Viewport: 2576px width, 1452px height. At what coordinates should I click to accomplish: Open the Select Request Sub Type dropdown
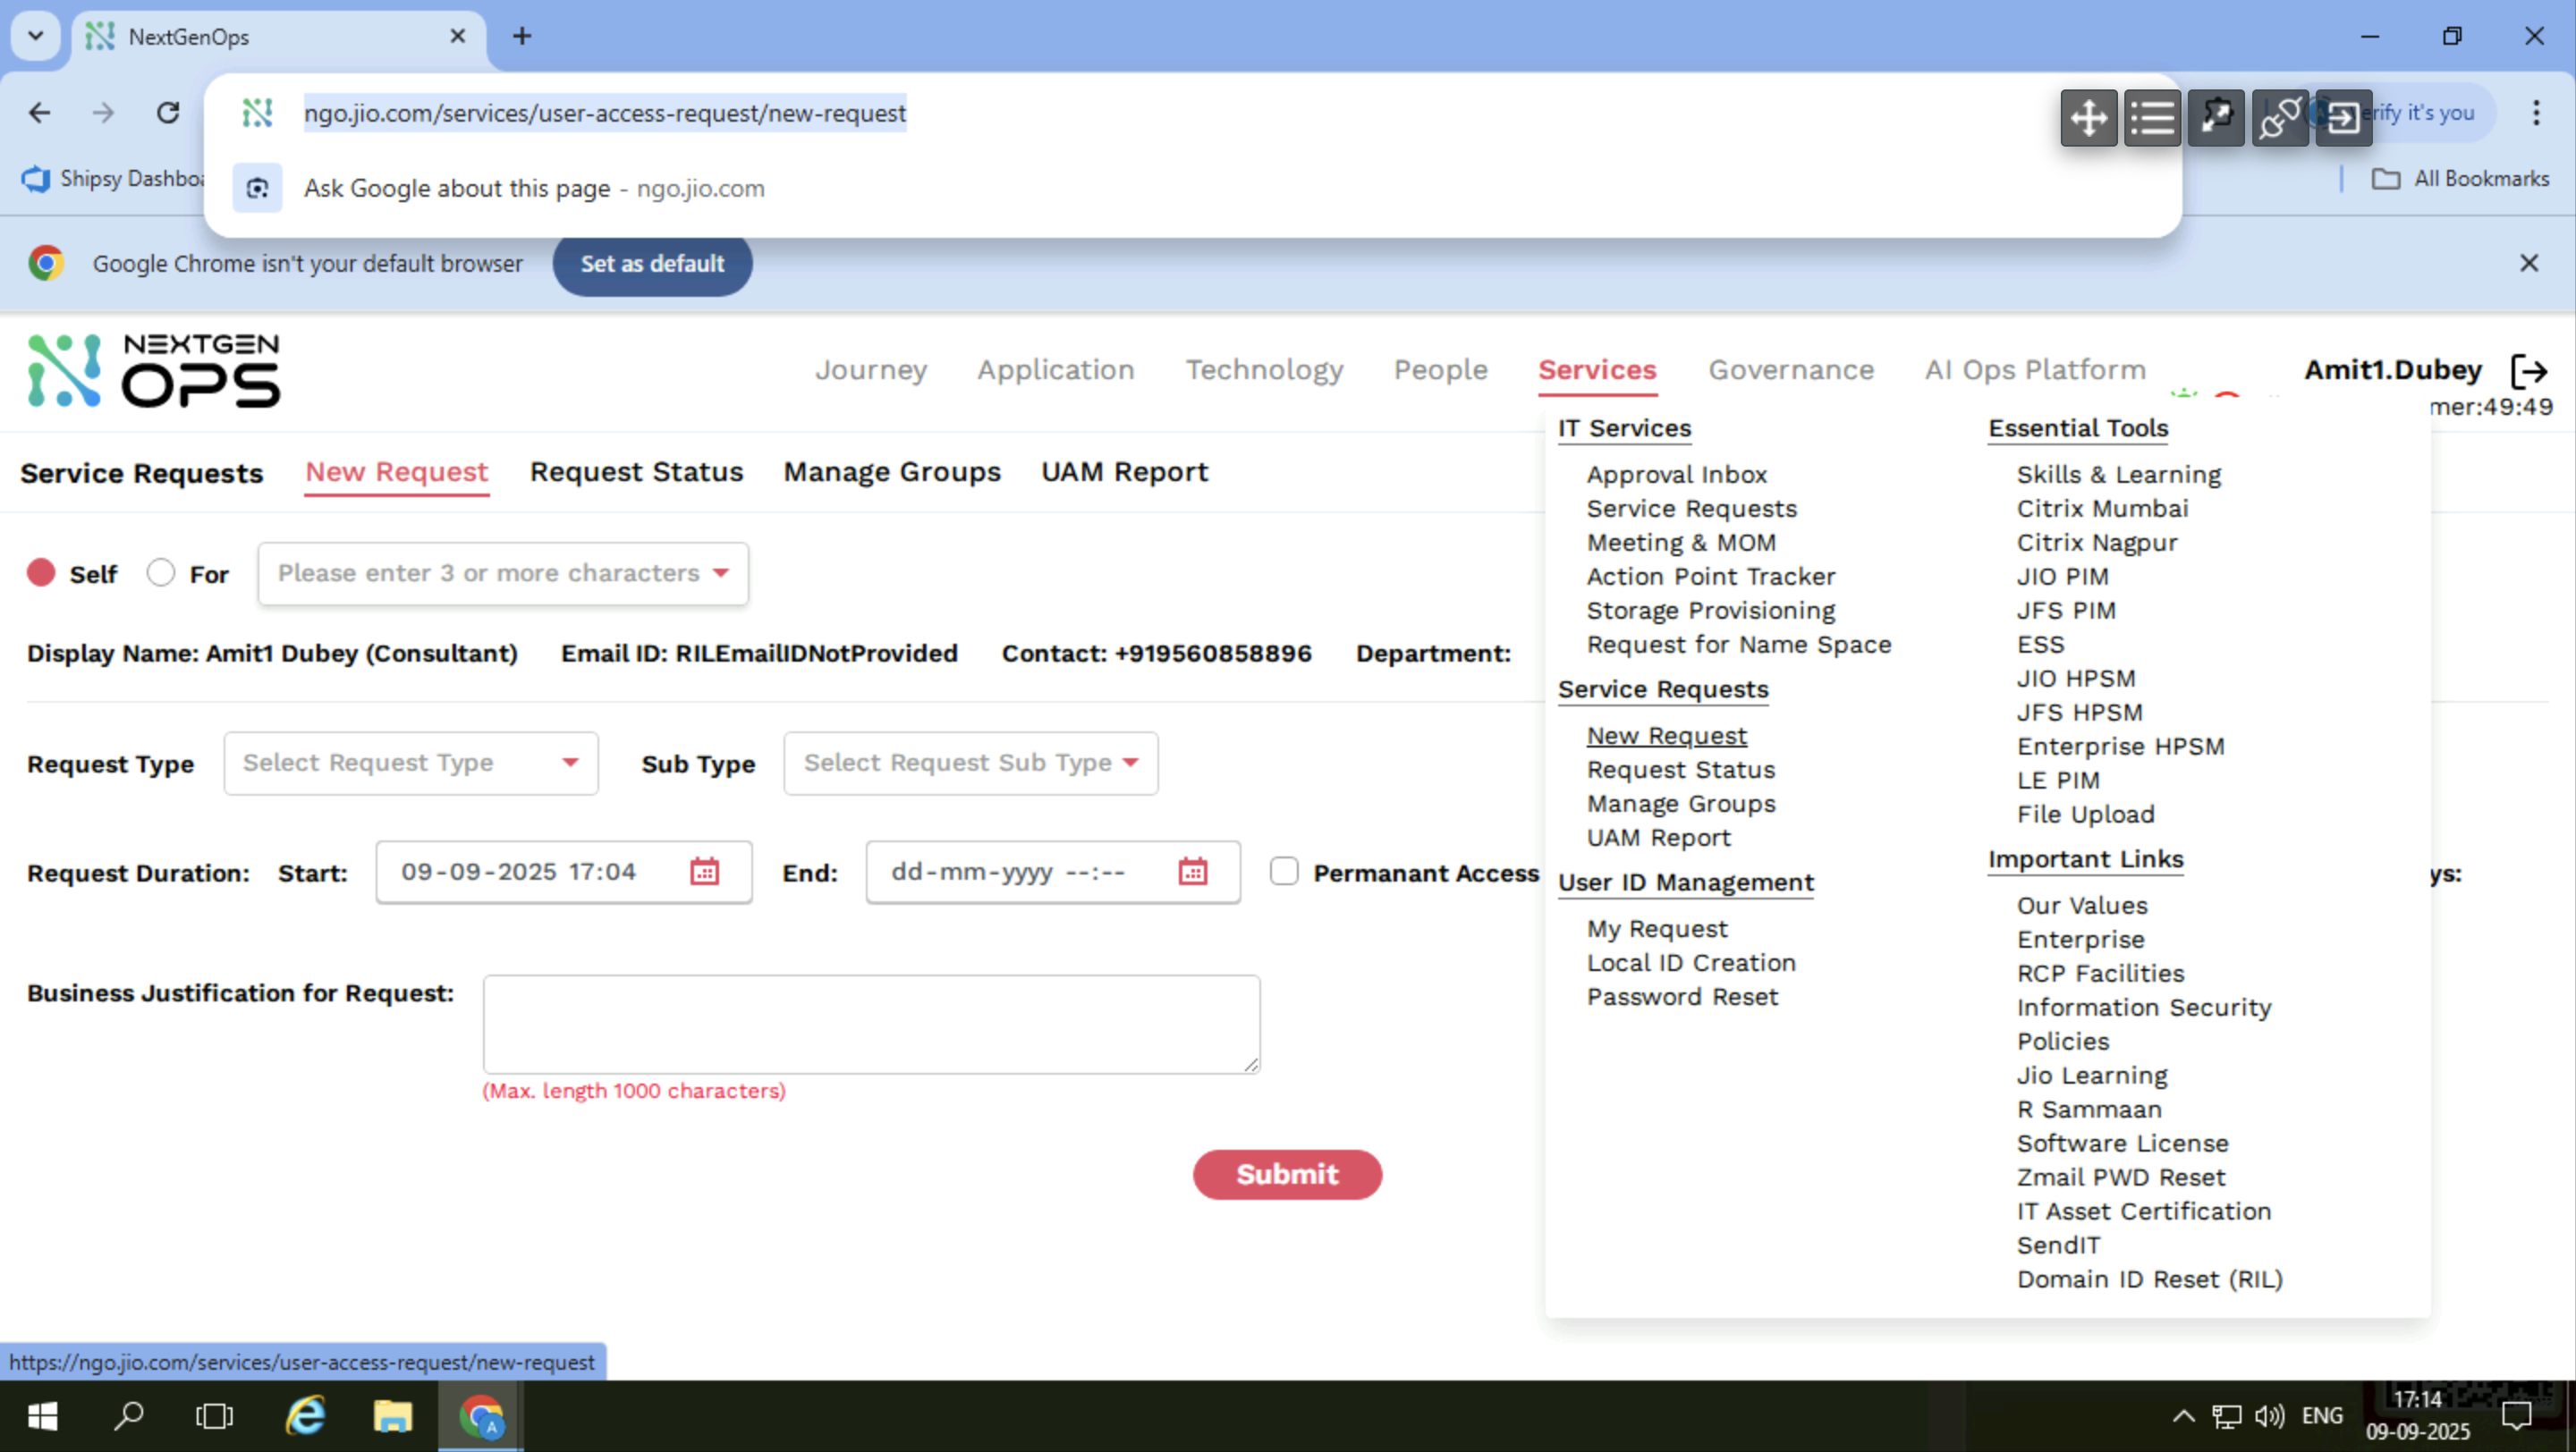click(969, 763)
